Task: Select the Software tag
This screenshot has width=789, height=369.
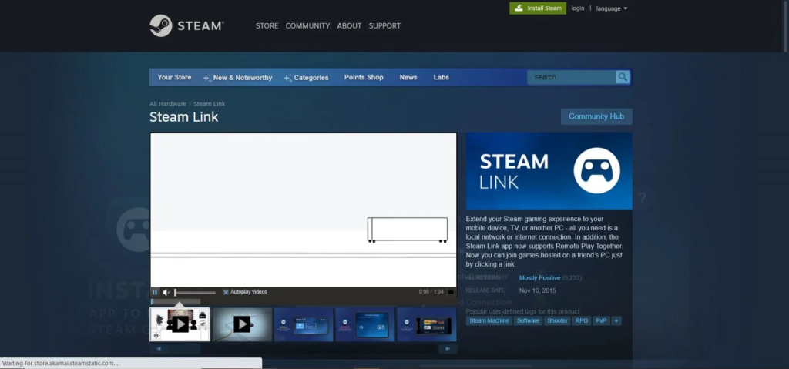Action: tap(528, 320)
